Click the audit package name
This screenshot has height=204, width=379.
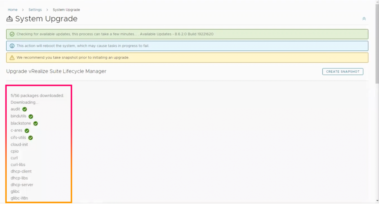pyautogui.click(x=15, y=109)
